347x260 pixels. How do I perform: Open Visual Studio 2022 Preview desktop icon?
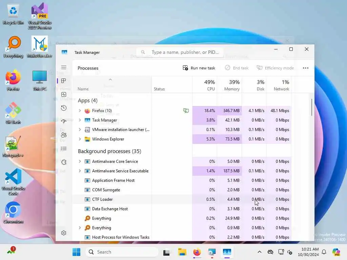[40, 16]
